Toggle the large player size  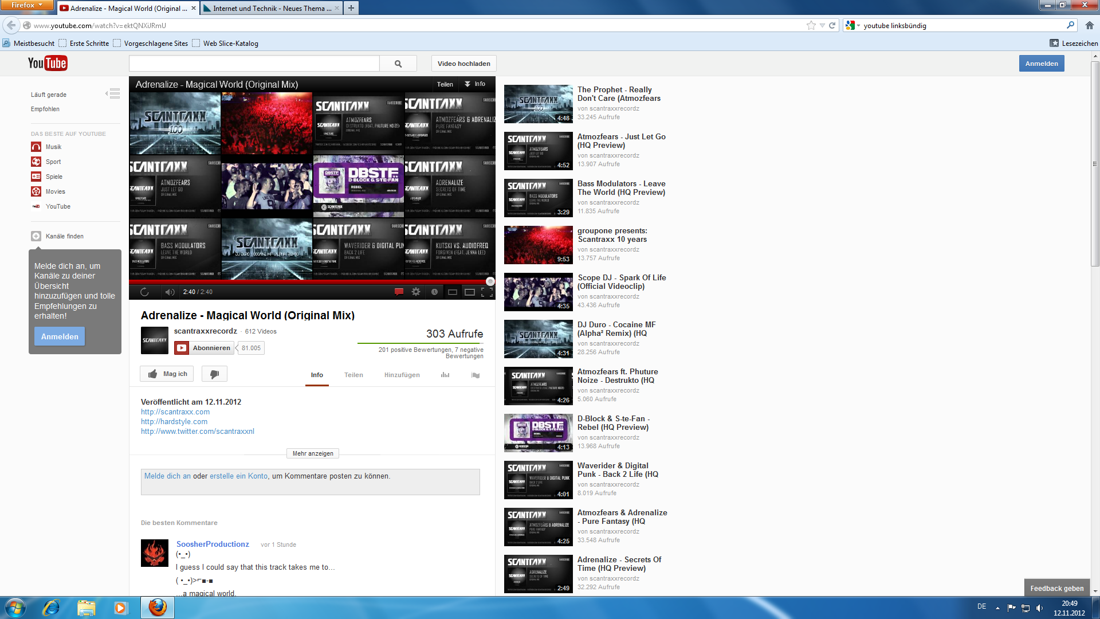pos(470,292)
